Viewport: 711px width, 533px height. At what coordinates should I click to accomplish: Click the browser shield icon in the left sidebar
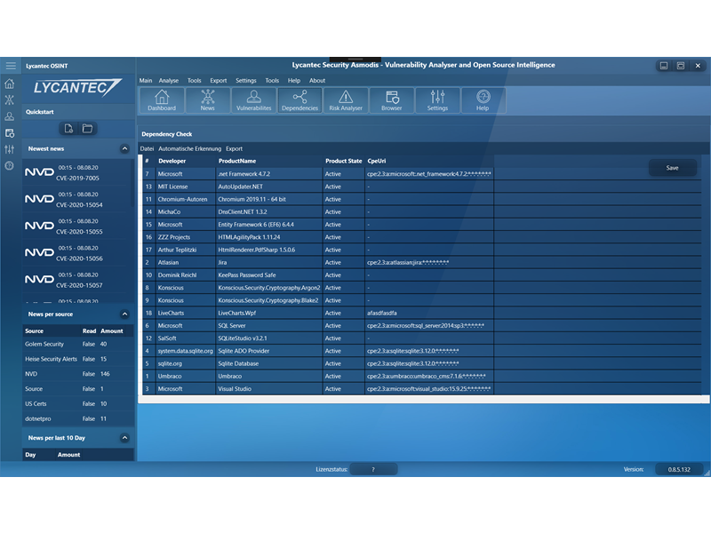click(10, 133)
